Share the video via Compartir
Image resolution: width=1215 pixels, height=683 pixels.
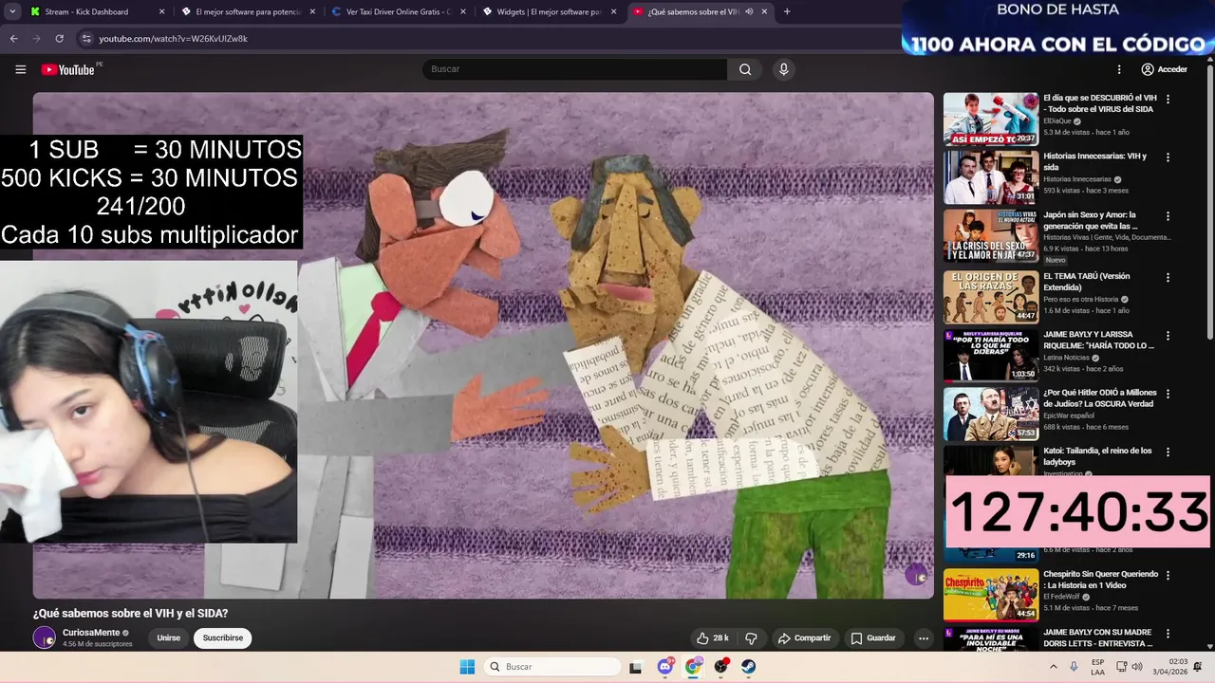[x=805, y=638]
